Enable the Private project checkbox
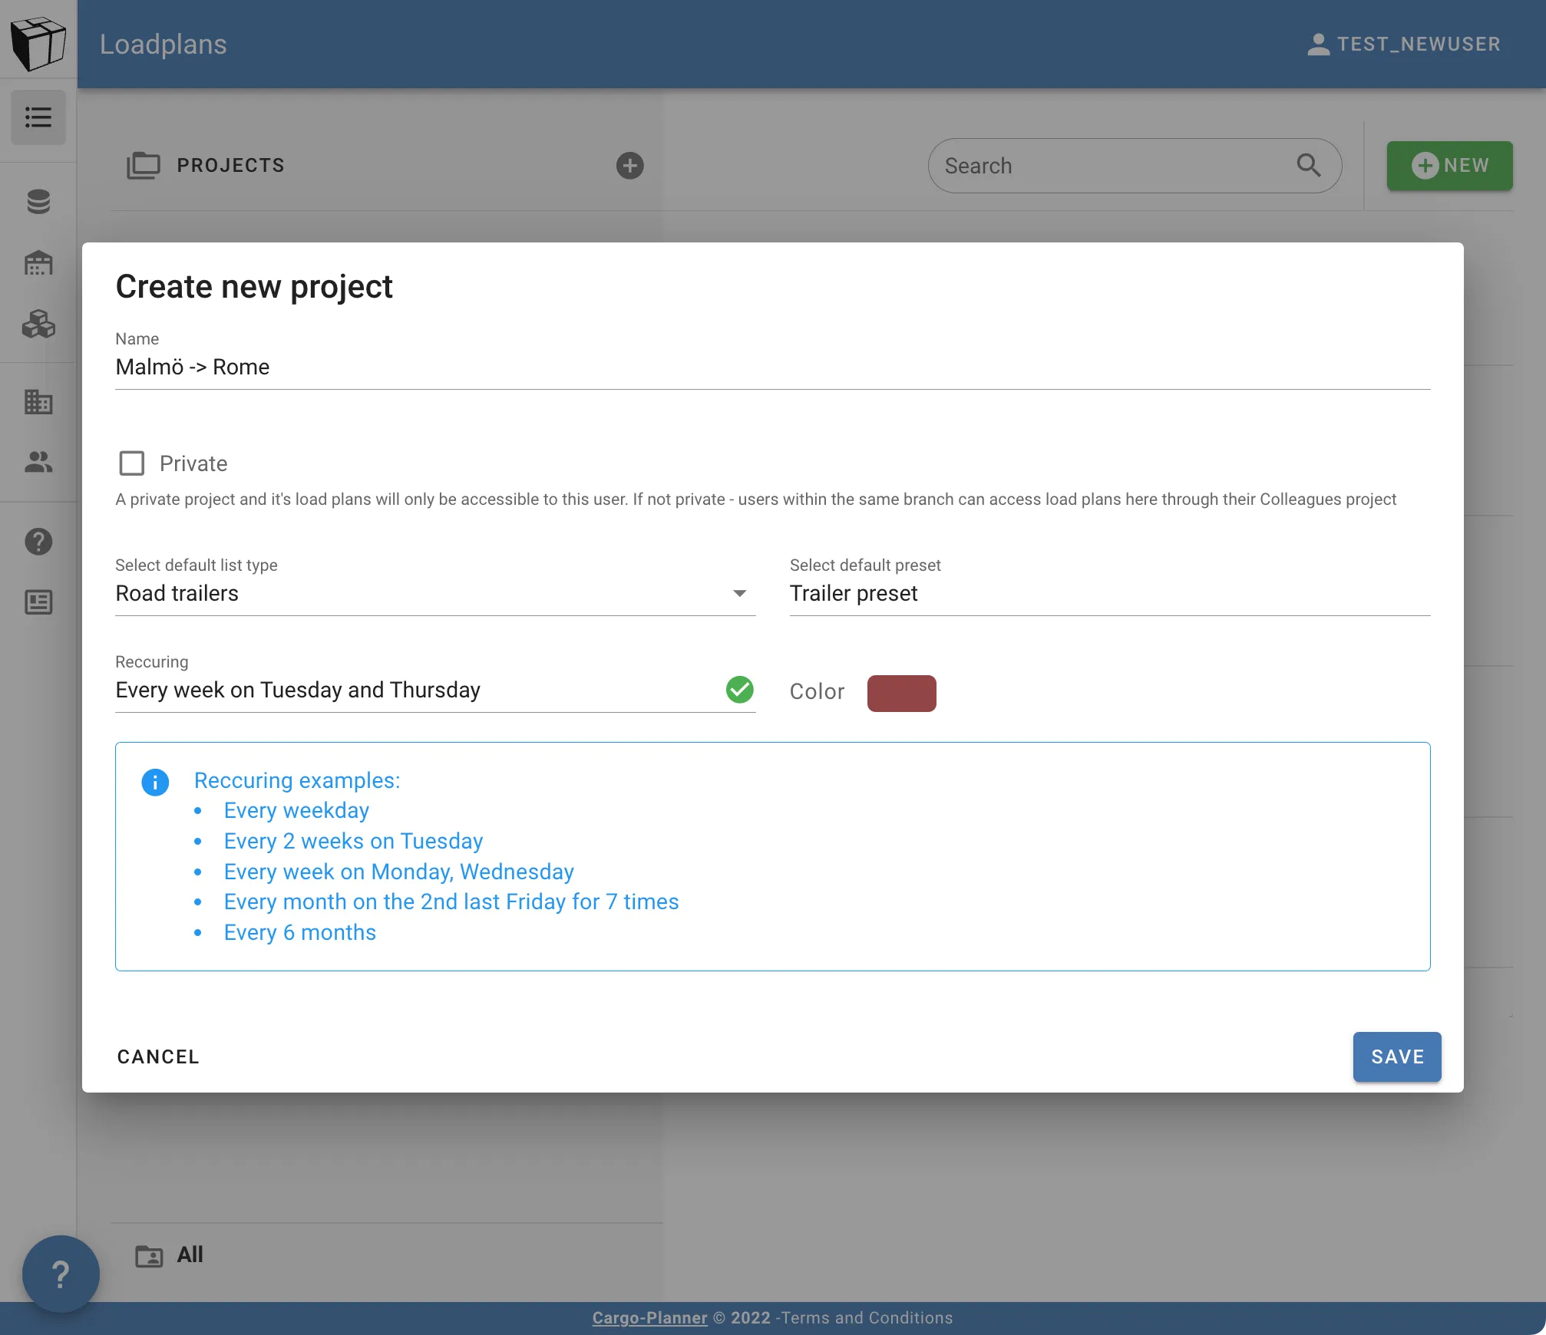Viewport: 1546px width, 1335px height. pos(132,463)
